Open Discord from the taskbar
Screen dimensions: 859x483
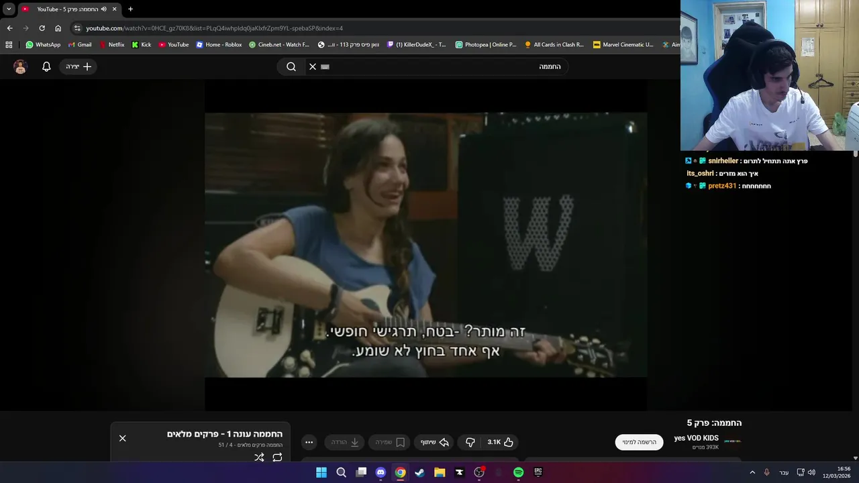point(381,472)
